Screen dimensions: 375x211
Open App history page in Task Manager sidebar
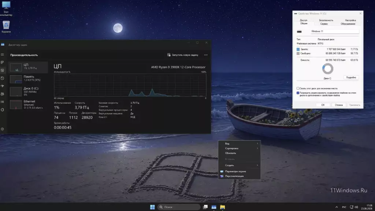tap(3, 78)
